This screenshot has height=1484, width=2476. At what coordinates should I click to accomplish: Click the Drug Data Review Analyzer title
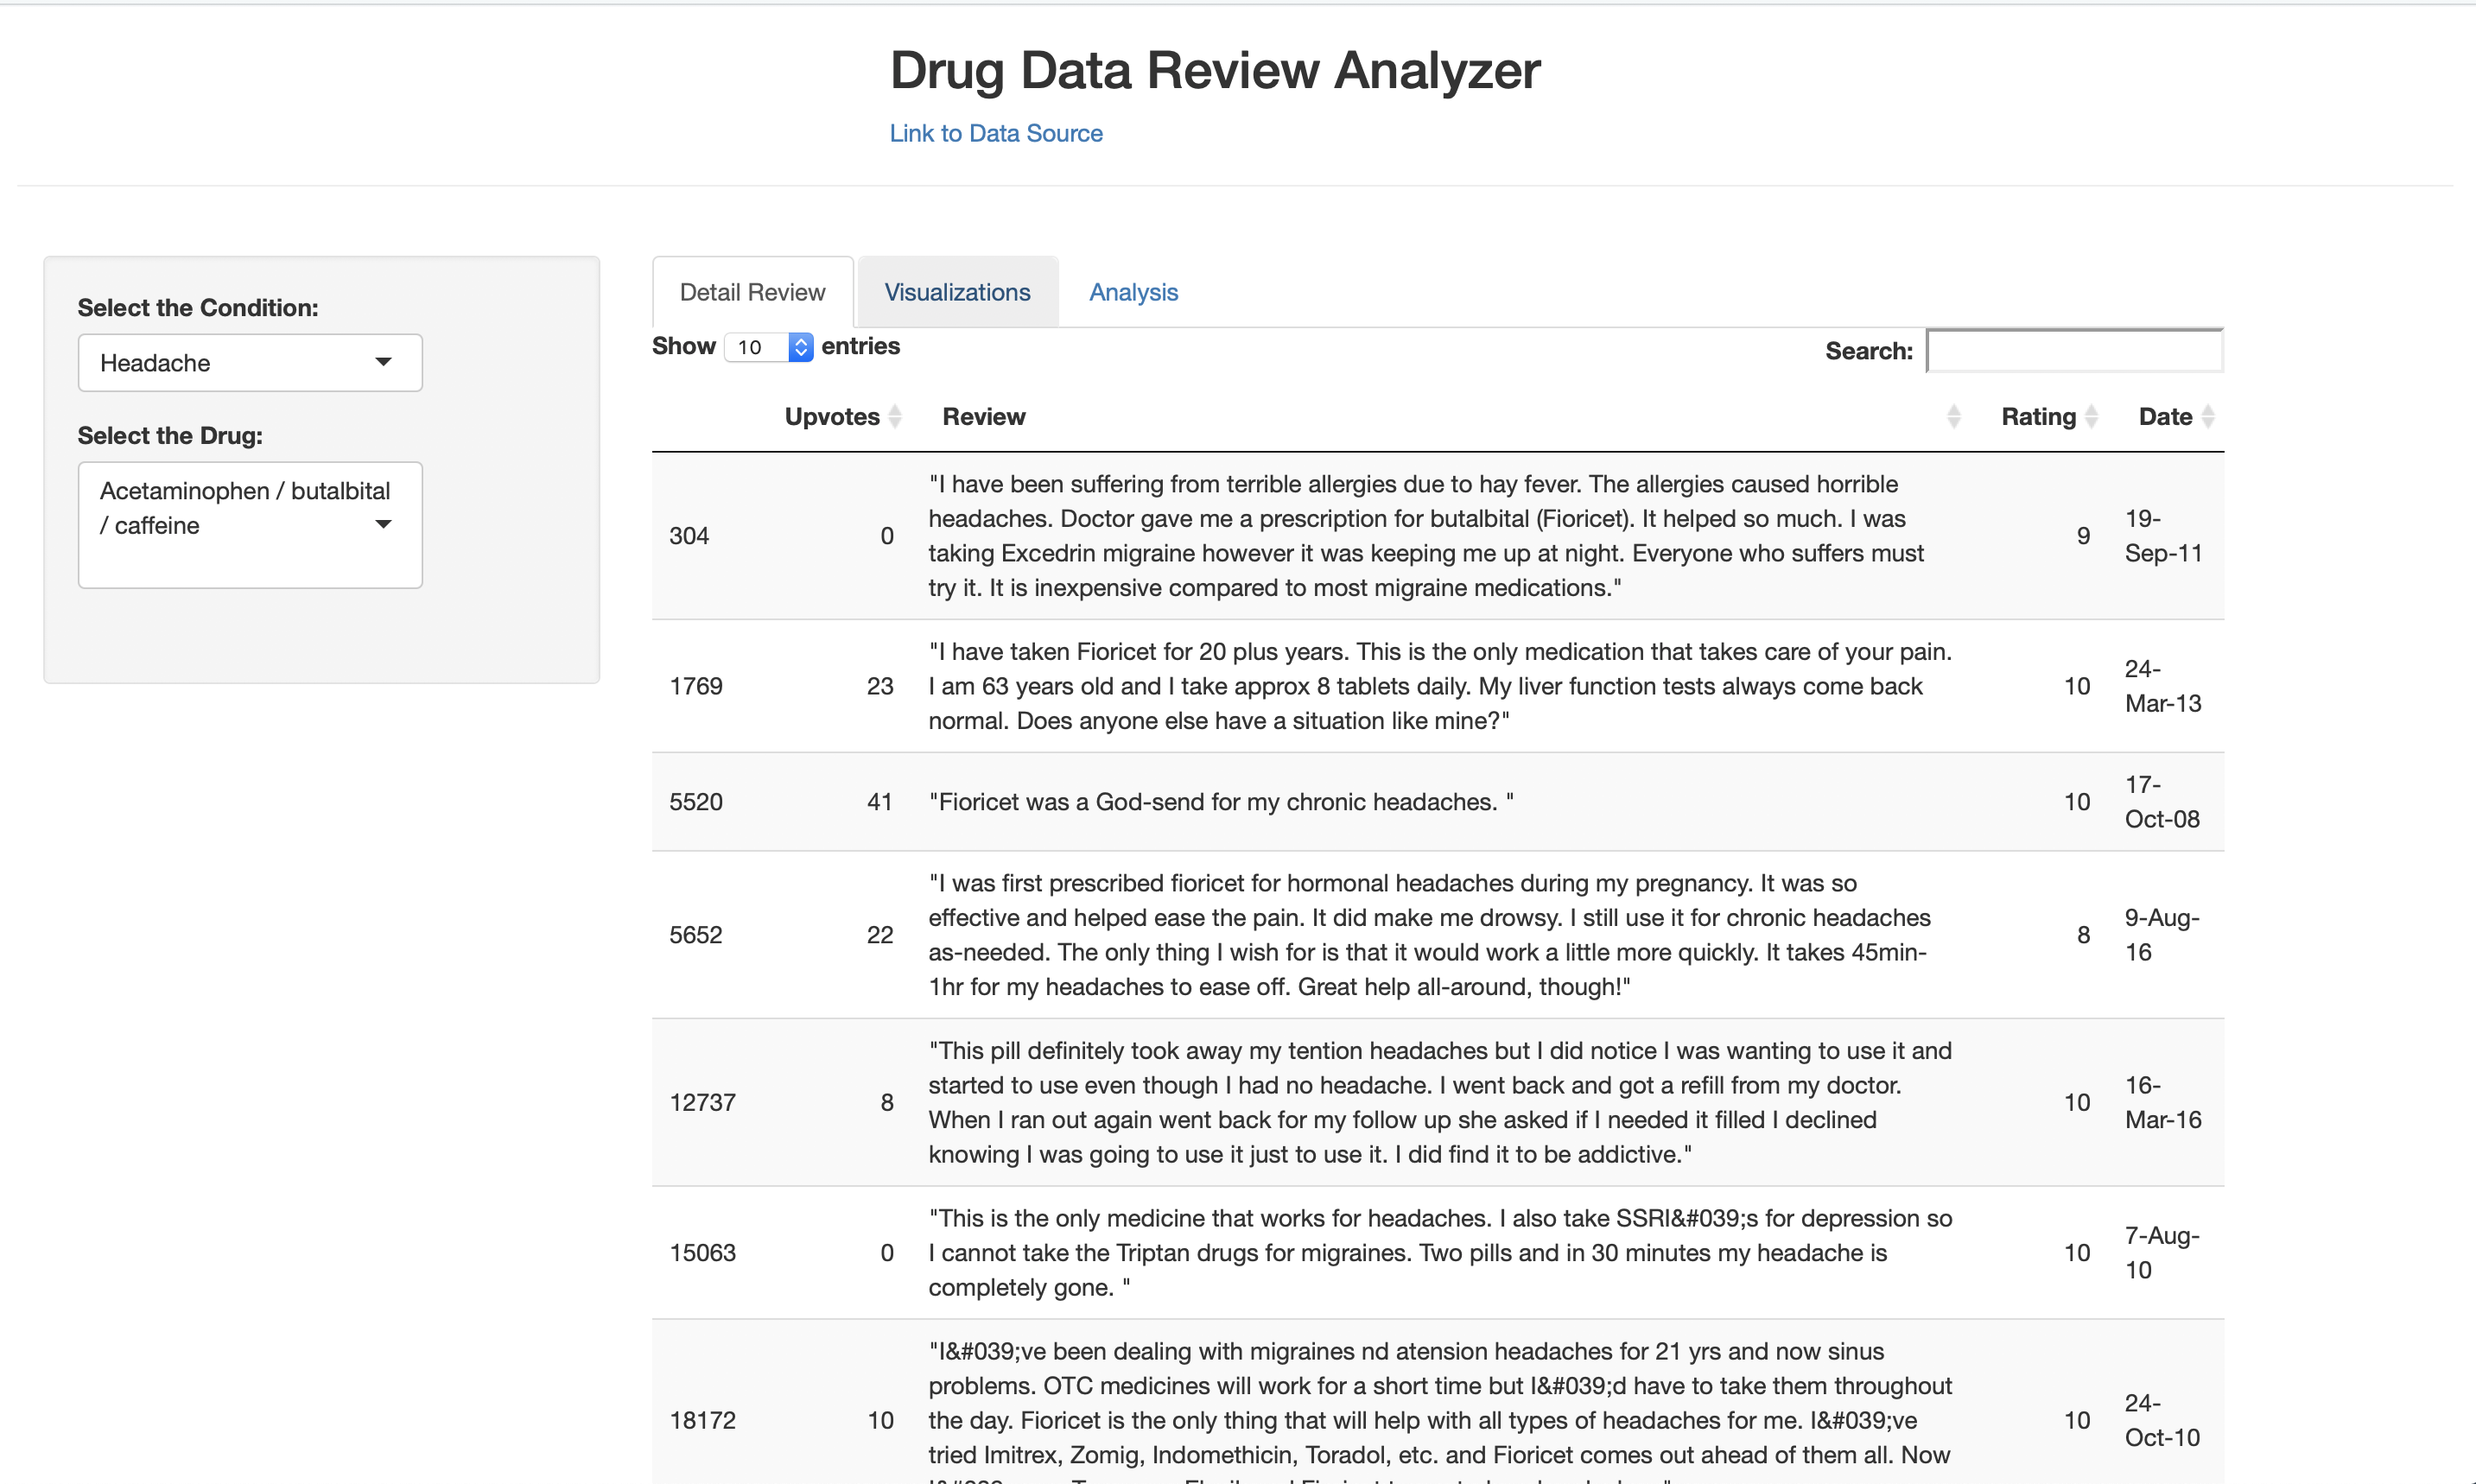pos(1214,70)
